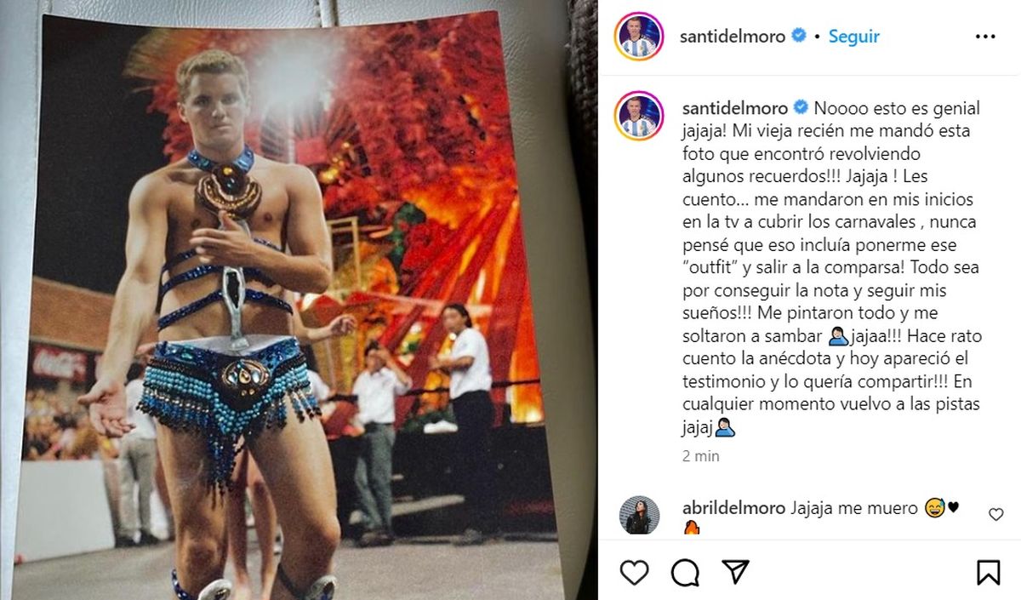Visit abrildelmoro profile from comment username
The height and width of the screenshot is (600, 1021).
pyautogui.click(x=735, y=508)
